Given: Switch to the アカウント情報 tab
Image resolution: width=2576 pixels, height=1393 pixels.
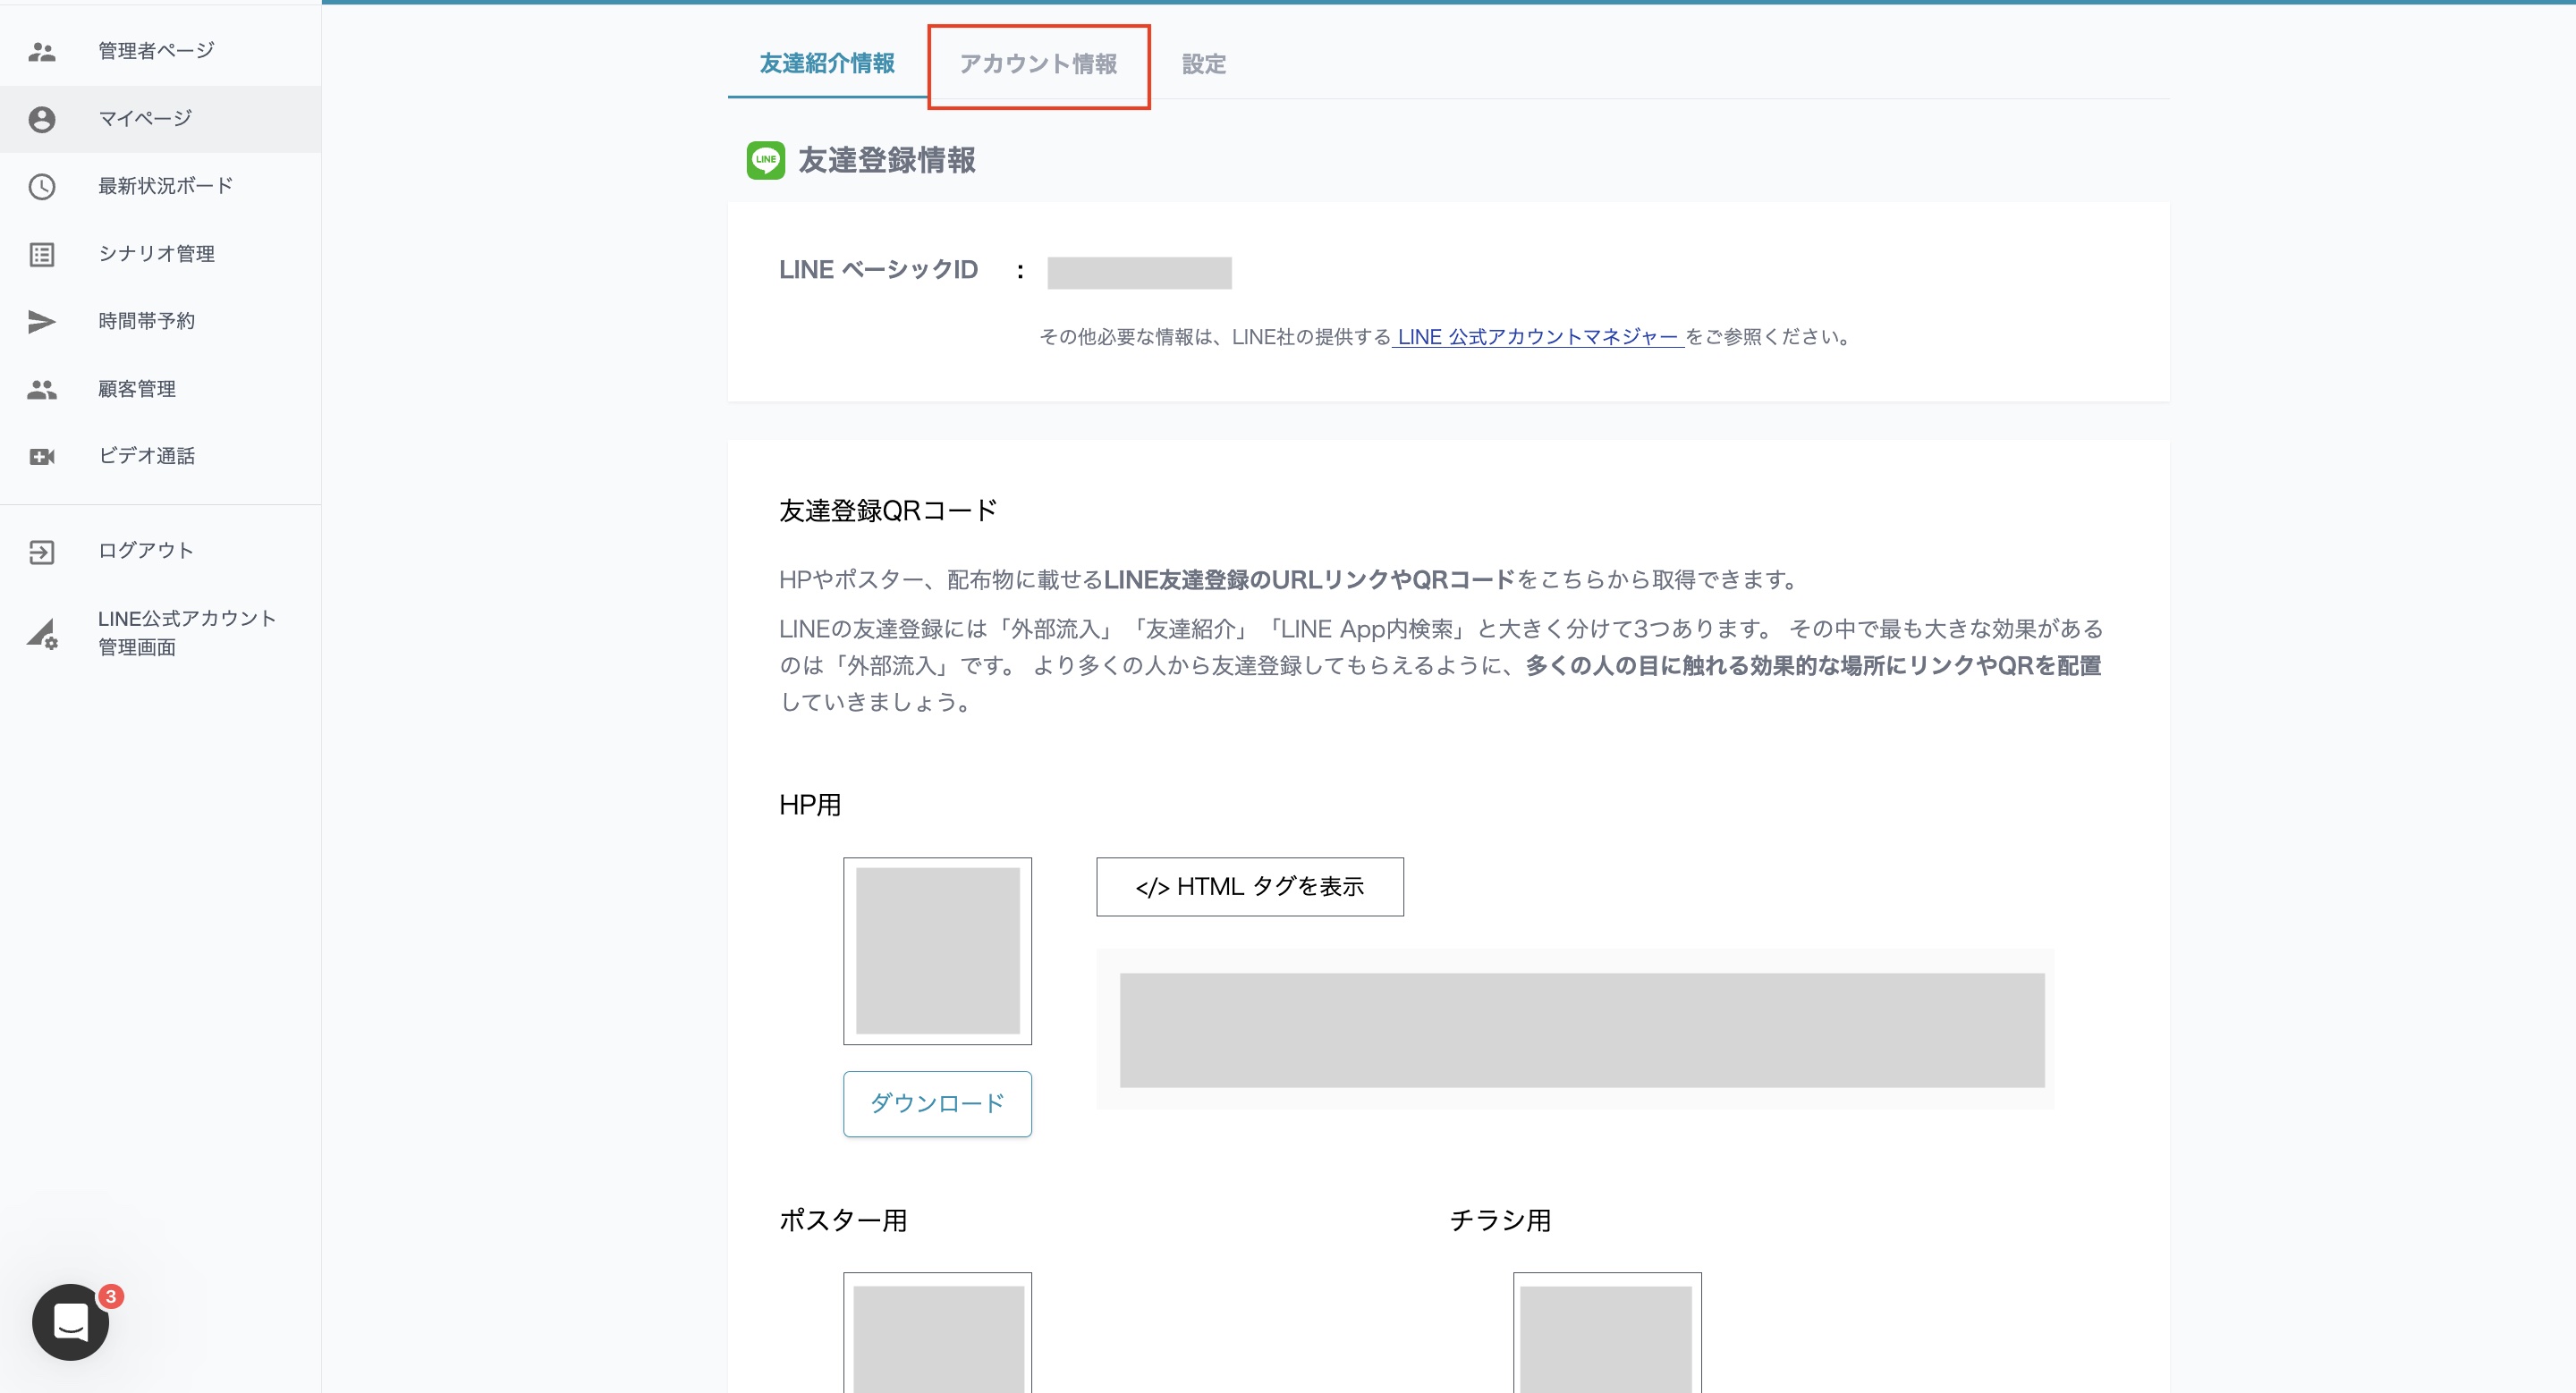Looking at the screenshot, I should pyautogui.click(x=1038, y=65).
